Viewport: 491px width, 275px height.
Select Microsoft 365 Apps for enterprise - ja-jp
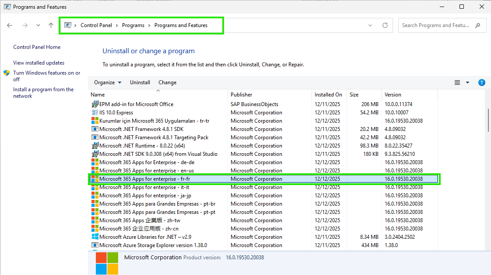click(x=263, y=196)
